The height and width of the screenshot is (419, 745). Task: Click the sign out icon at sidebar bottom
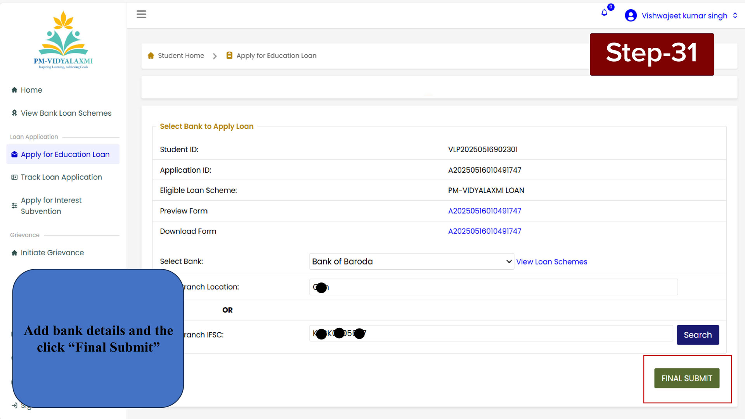pos(14,405)
